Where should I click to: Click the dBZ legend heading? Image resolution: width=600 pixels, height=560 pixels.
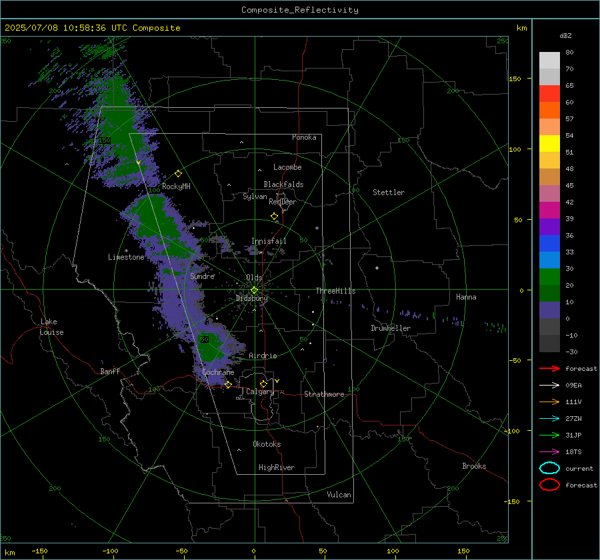(565, 36)
